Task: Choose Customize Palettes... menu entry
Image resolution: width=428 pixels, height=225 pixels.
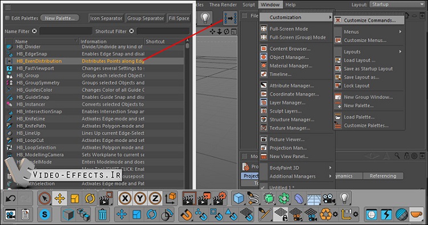Action: [369, 126]
